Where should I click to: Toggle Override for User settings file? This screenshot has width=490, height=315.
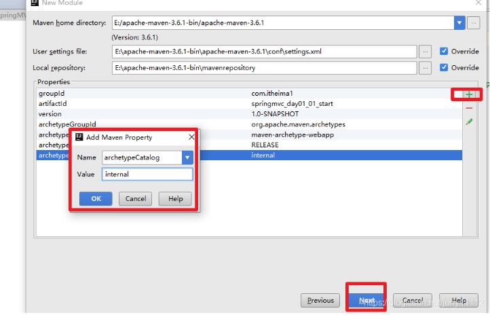(x=443, y=51)
